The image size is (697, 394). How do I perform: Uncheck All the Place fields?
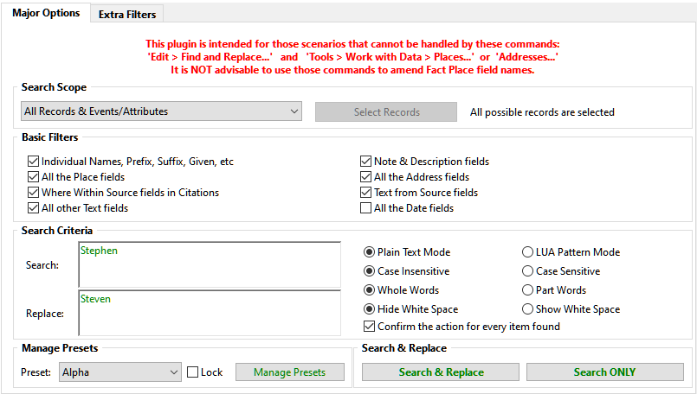[34, 177]
